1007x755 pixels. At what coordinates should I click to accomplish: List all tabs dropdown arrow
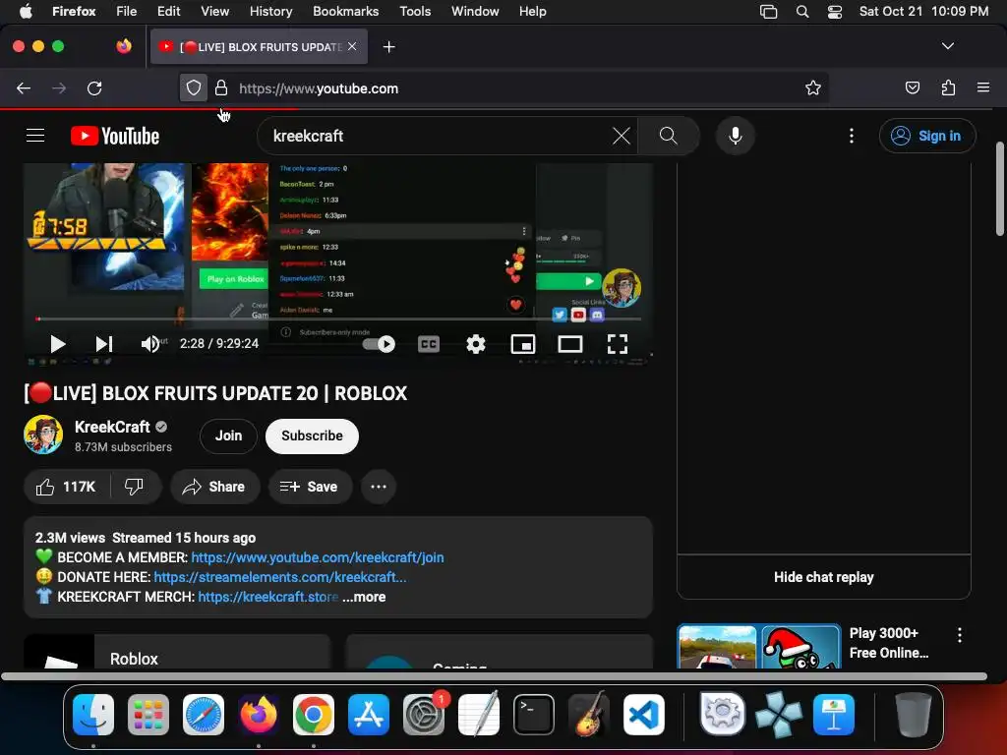[948, 46]
